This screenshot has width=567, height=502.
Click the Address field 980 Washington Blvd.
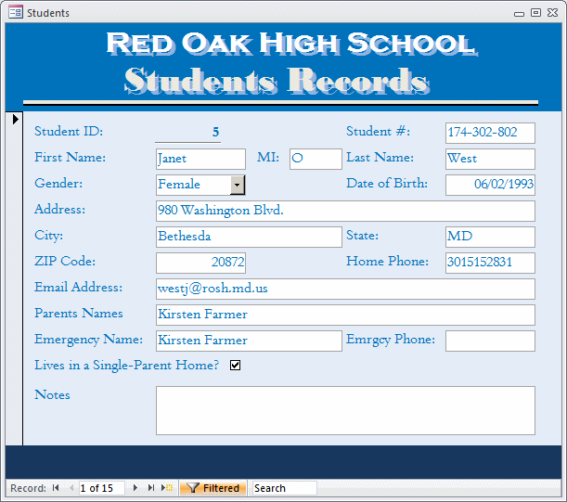pyautogui.click(x=345, y=211)
